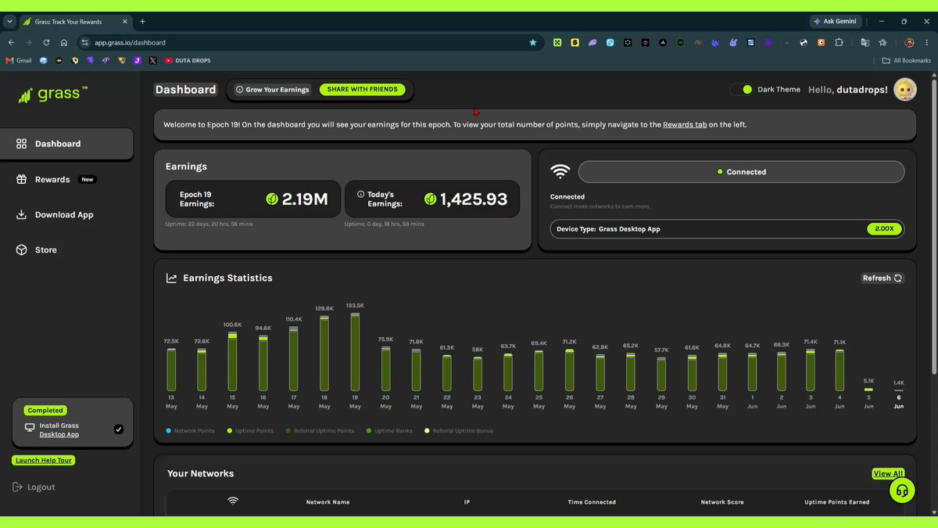Viewport: 938px width, 528px height.
Task: Toggle the Uptime Ranks legend entry
Action: coord(391,431)
